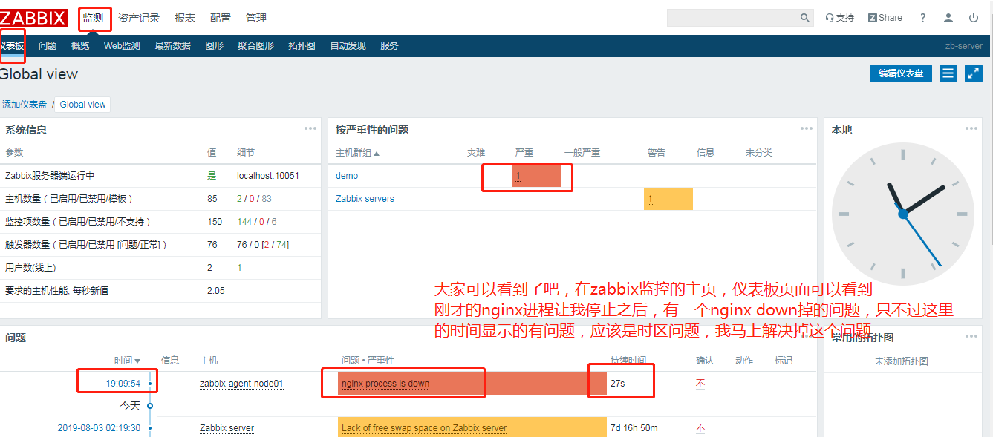Screen dimensions: 993x437
Task: Click the search magnifier icon
Action: click(x=805, y=18)
